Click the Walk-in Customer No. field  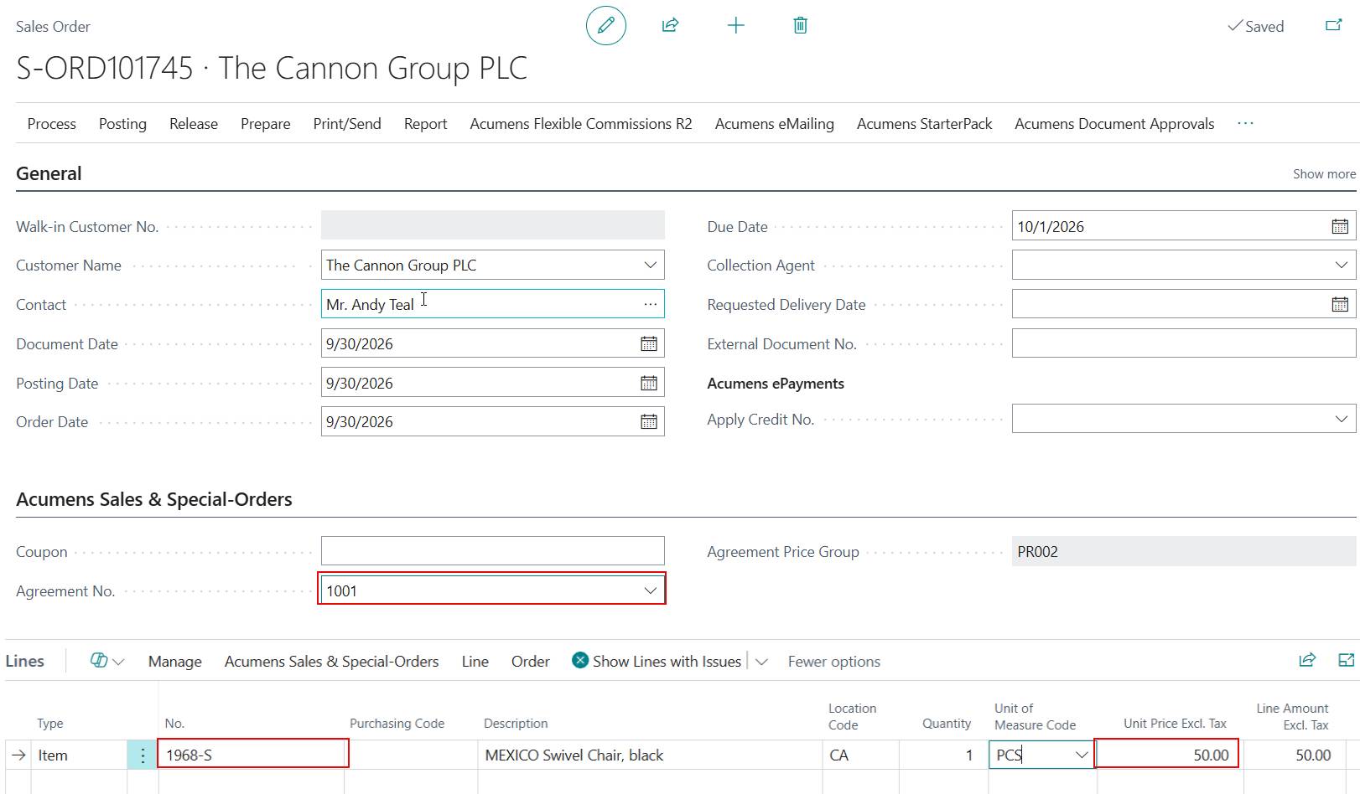[493, 225]
